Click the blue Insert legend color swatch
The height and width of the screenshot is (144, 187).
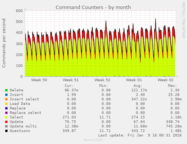6,95
